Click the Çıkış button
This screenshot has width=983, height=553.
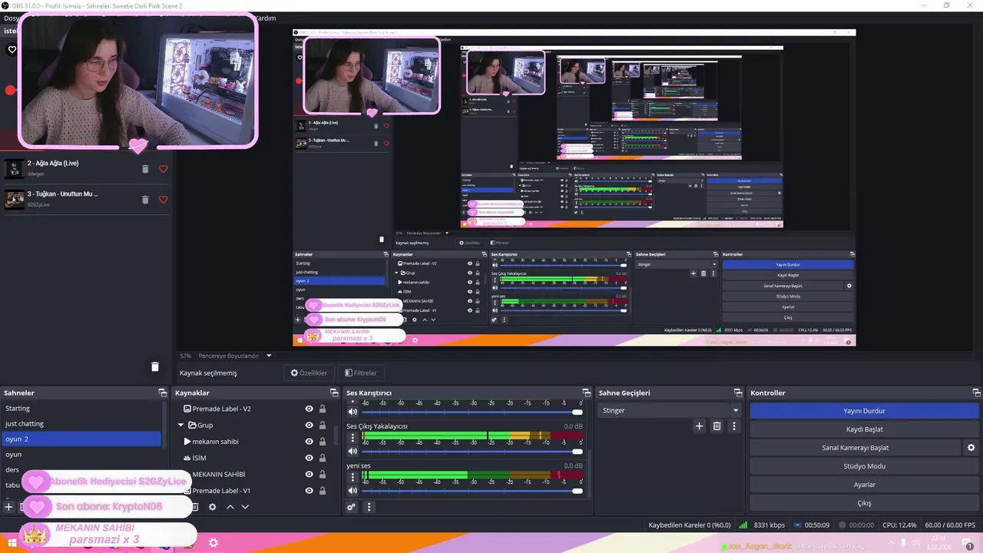pyautogui.click(x=864, y=503)
